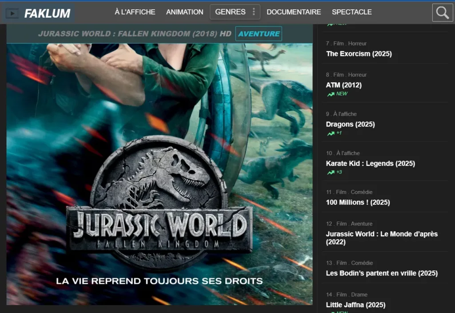
Task: Open ATM (2012) movie page
Action: pos(343,85)
